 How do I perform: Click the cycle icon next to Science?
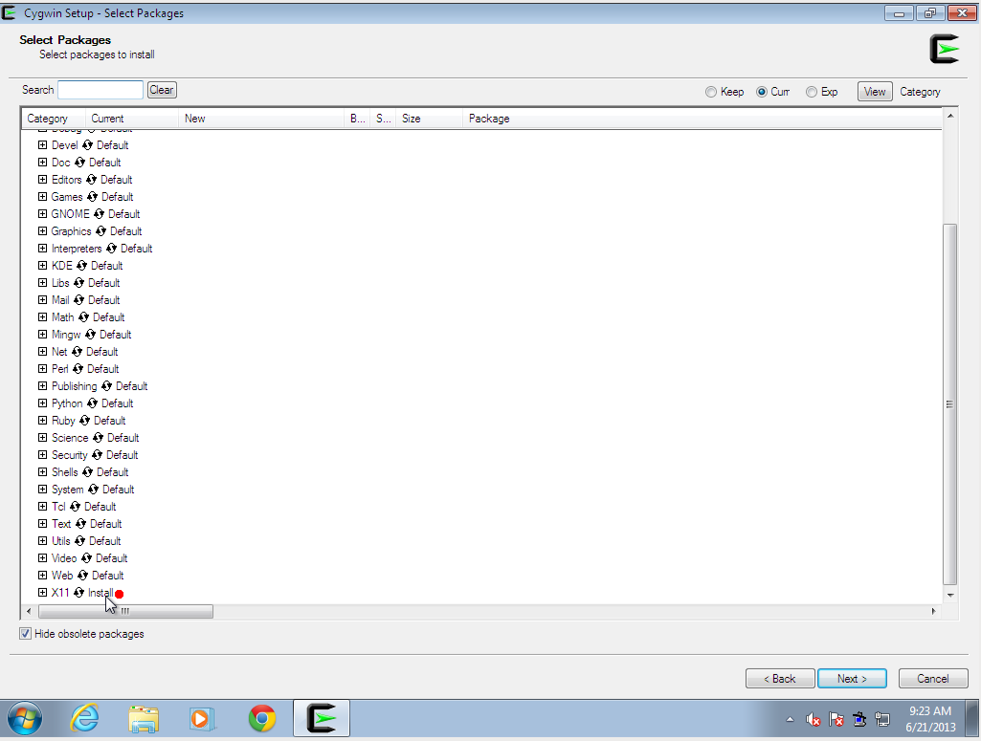tap(98, 437)
